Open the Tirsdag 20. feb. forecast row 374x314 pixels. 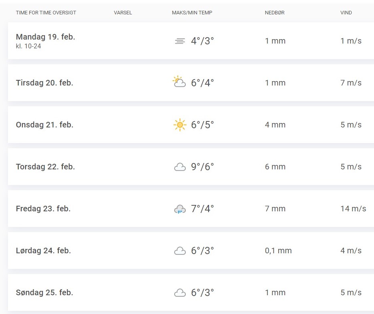click(x=44, y=83)
